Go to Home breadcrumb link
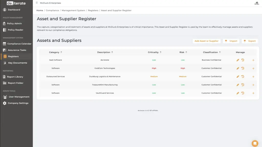 tap(40, 10)
